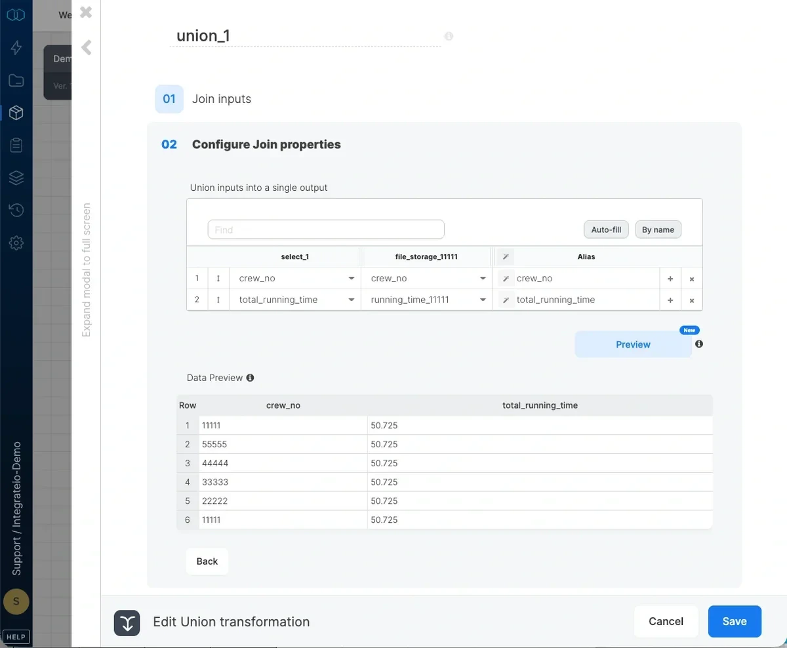Open select_1 crew_no dropdown
The image size is (787, 648).
pyautogui.click(x=295, y=278)
